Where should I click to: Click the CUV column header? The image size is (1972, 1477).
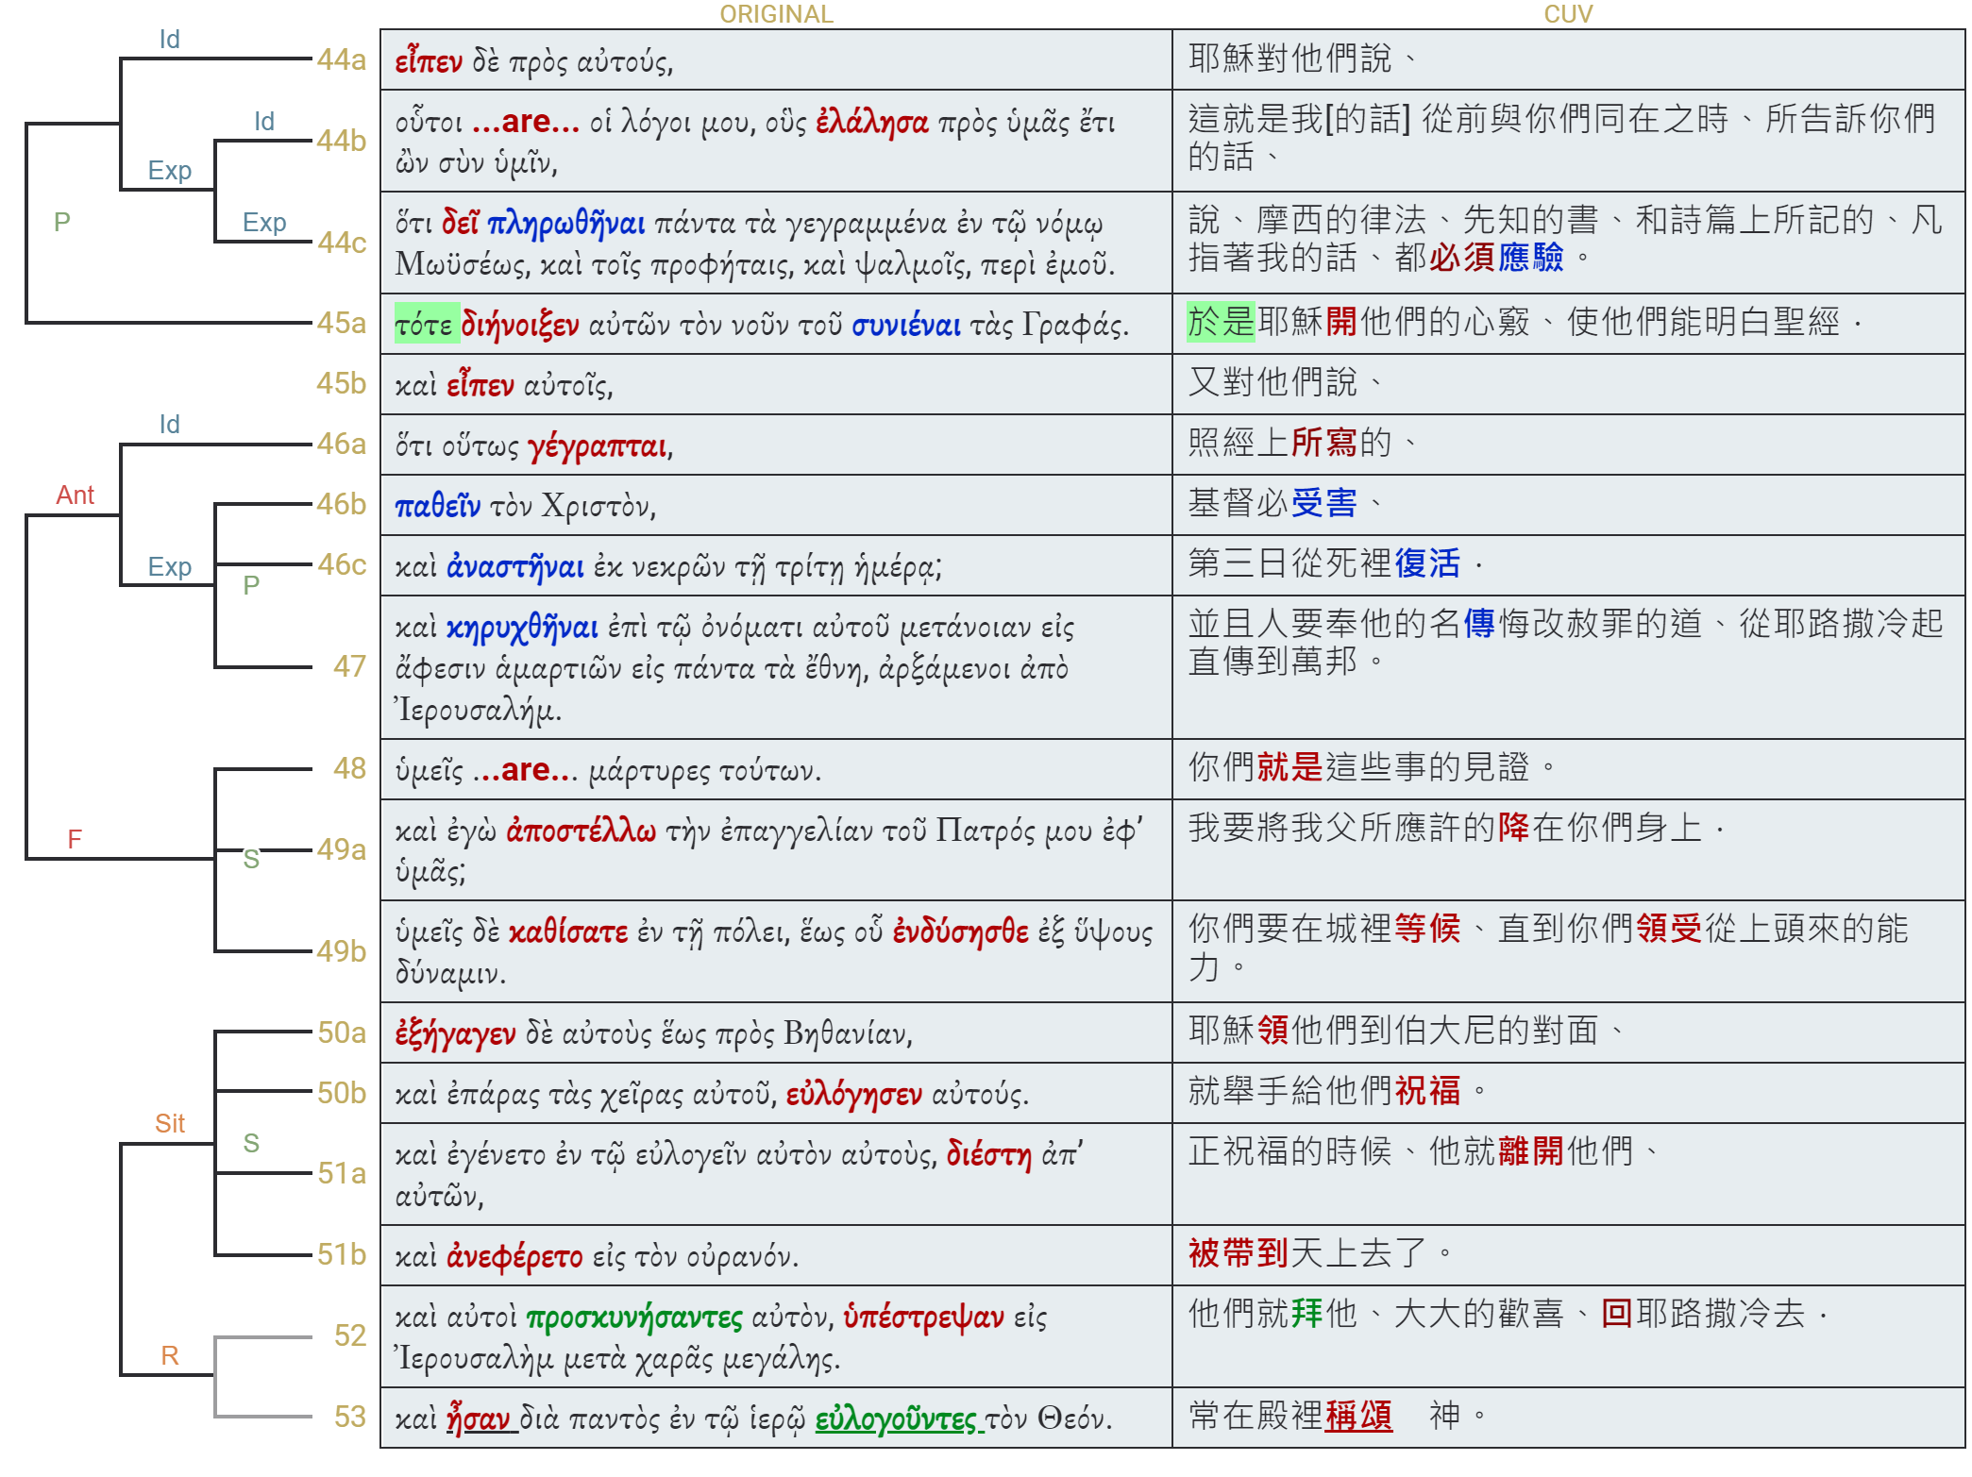coord(1568,14)
